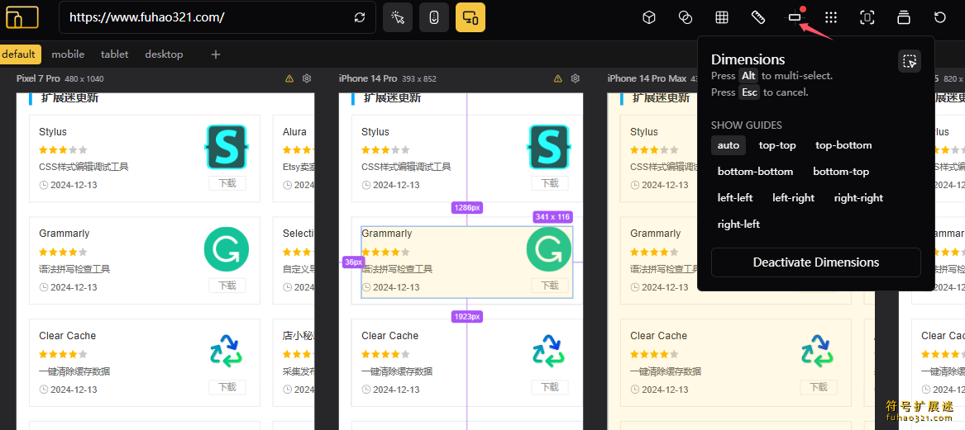Click the Grammarly logo in Pixel 7 Pro frame
Viewport: 965px width, 430px height.
(227, 248)
